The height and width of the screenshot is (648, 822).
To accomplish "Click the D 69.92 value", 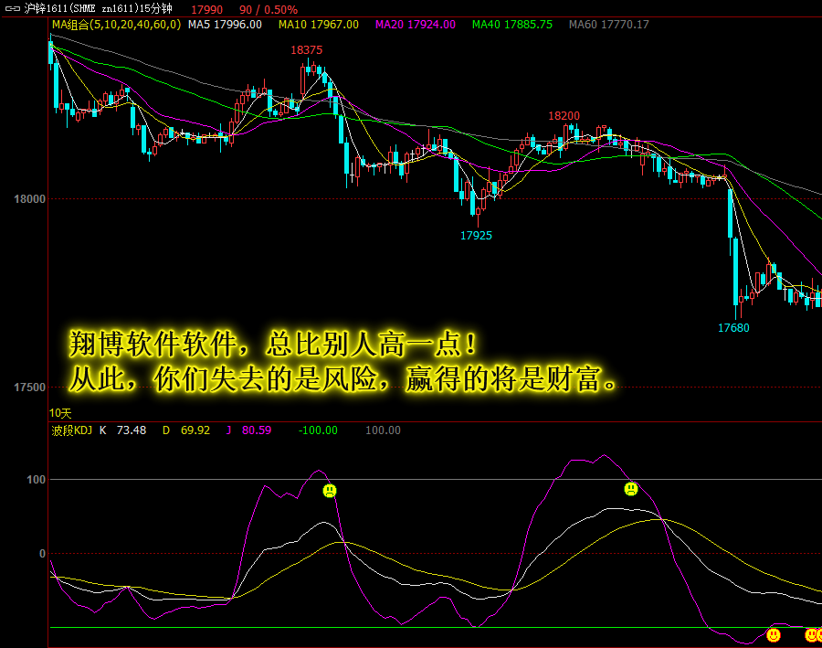I will pos(186,430).
